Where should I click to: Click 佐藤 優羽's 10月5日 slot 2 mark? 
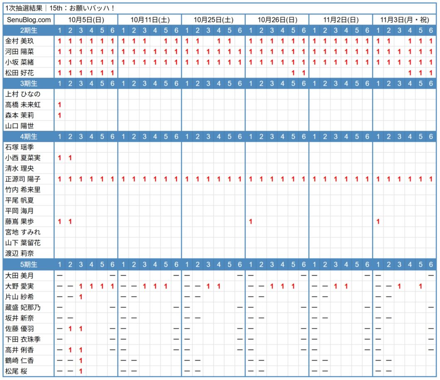pos(70,329)
